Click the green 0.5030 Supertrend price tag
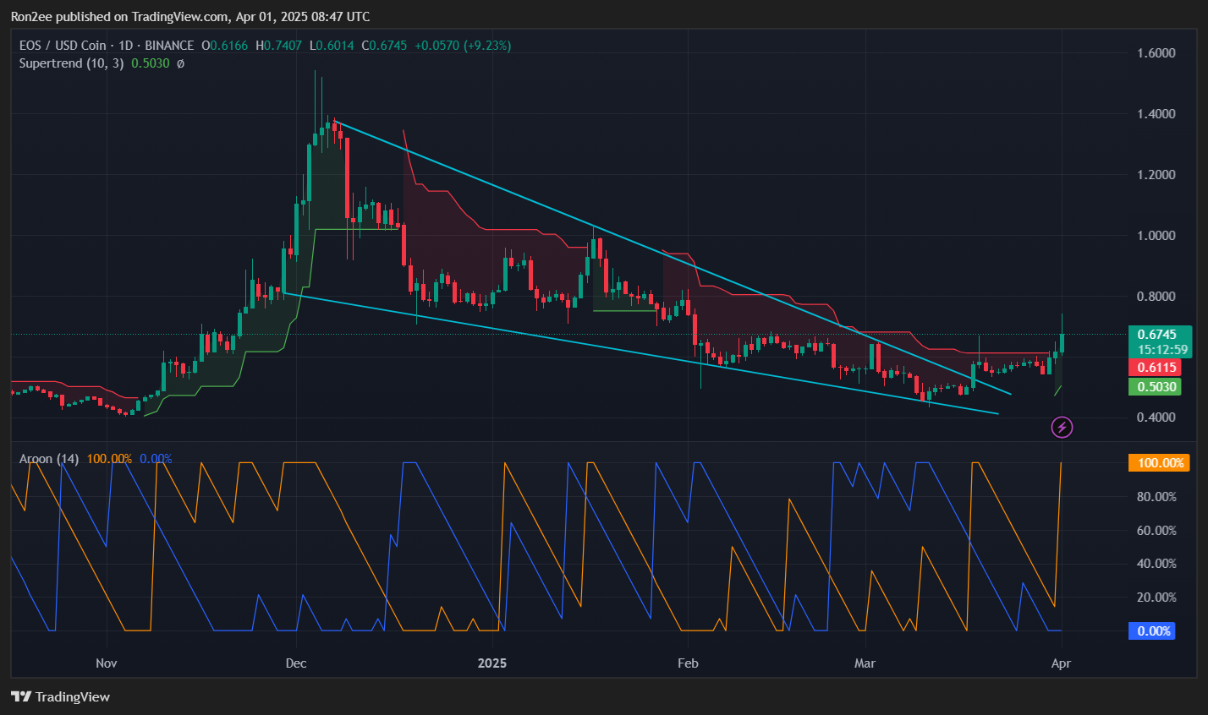 (x=1156, y=387)
